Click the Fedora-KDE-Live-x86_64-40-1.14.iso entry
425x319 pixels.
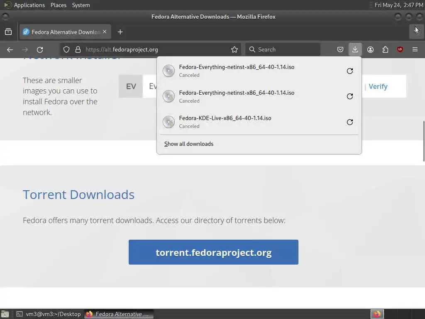(259, 122)
